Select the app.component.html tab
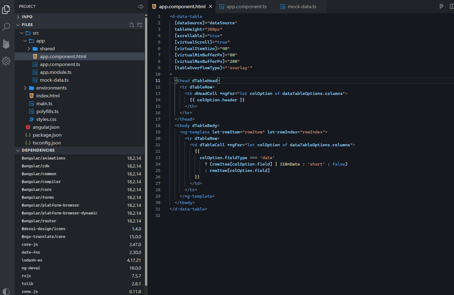This screenshot has width=454, height=295. (x=182, y=6)
